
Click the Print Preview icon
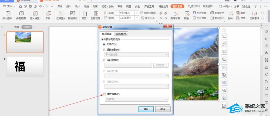[x=35, y=6]
